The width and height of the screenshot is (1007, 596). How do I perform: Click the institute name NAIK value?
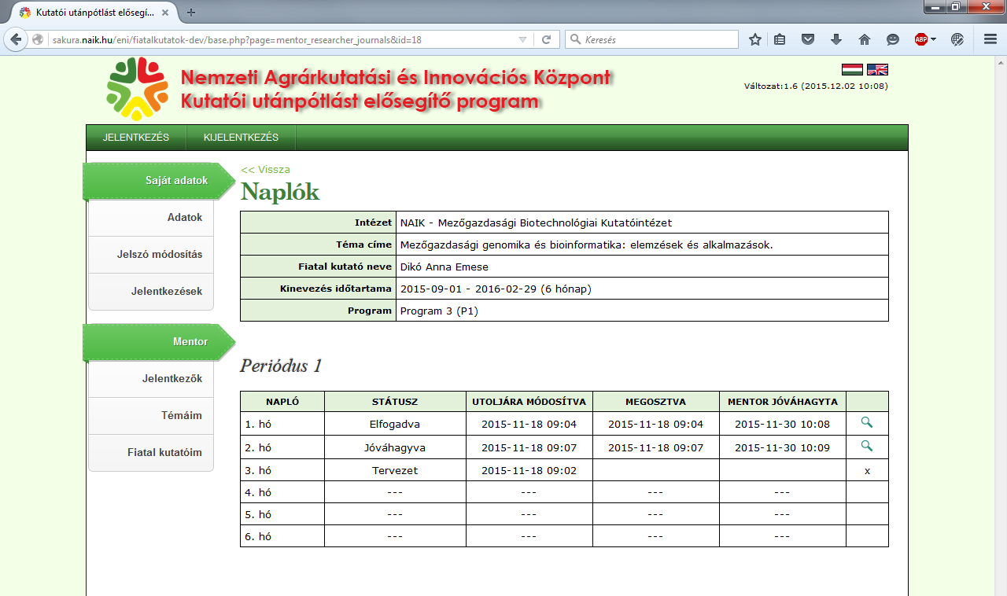(x=536, y=223)
